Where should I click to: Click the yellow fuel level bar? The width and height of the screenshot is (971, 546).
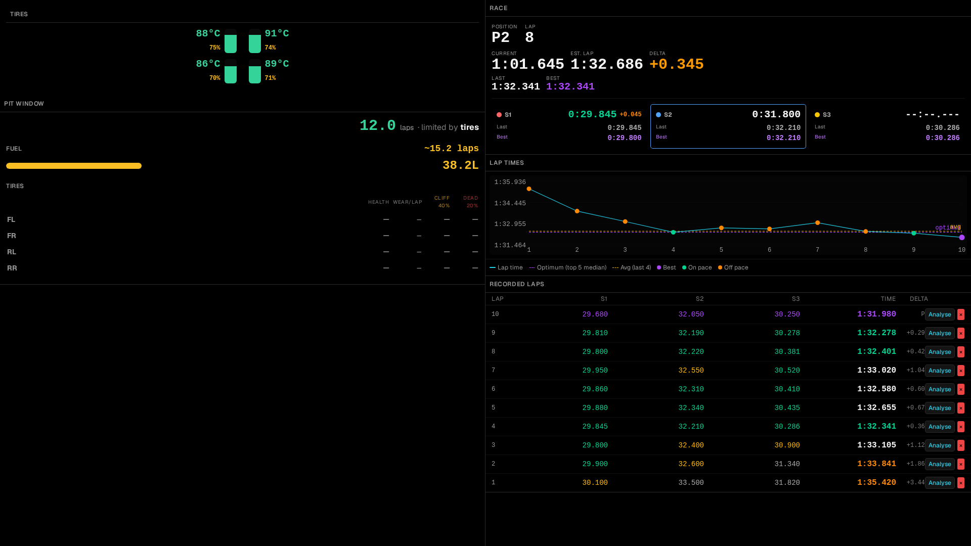point(74,166)
